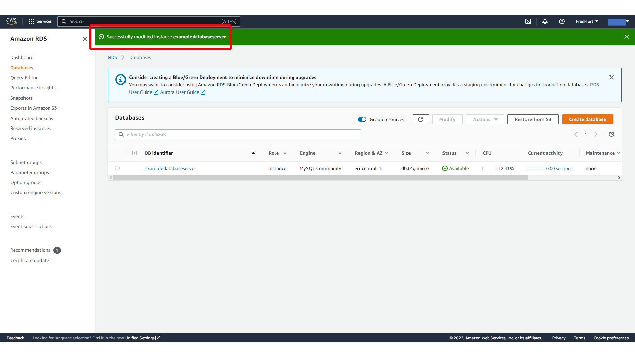Open Exports in Amazon S3
This screenshot has width=635, height=357.
pyautogui.click(x=33, y=108)
